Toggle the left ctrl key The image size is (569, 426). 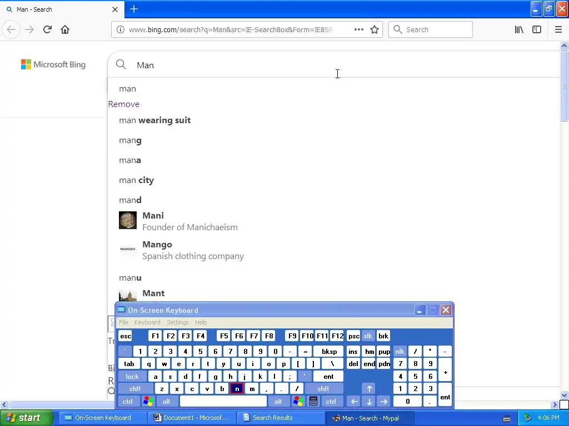[x=127, y=402]
